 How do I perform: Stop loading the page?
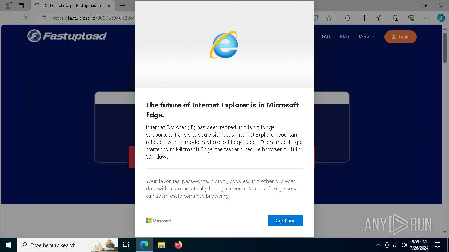[x=25, y=18]
